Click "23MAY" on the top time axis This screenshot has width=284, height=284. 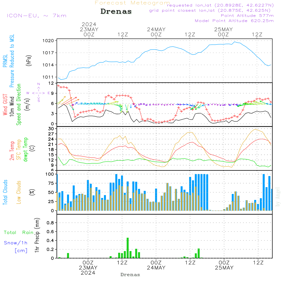pos(89,29)
